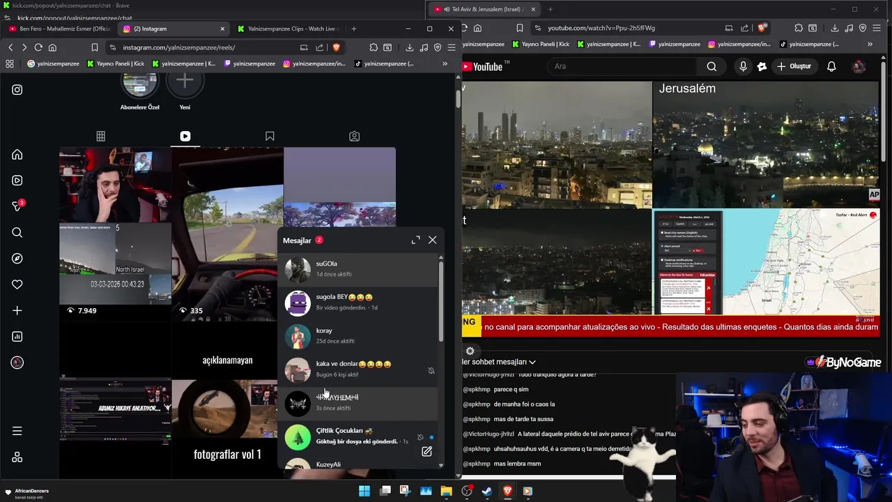Open the driving reel with 335 views

227,234
